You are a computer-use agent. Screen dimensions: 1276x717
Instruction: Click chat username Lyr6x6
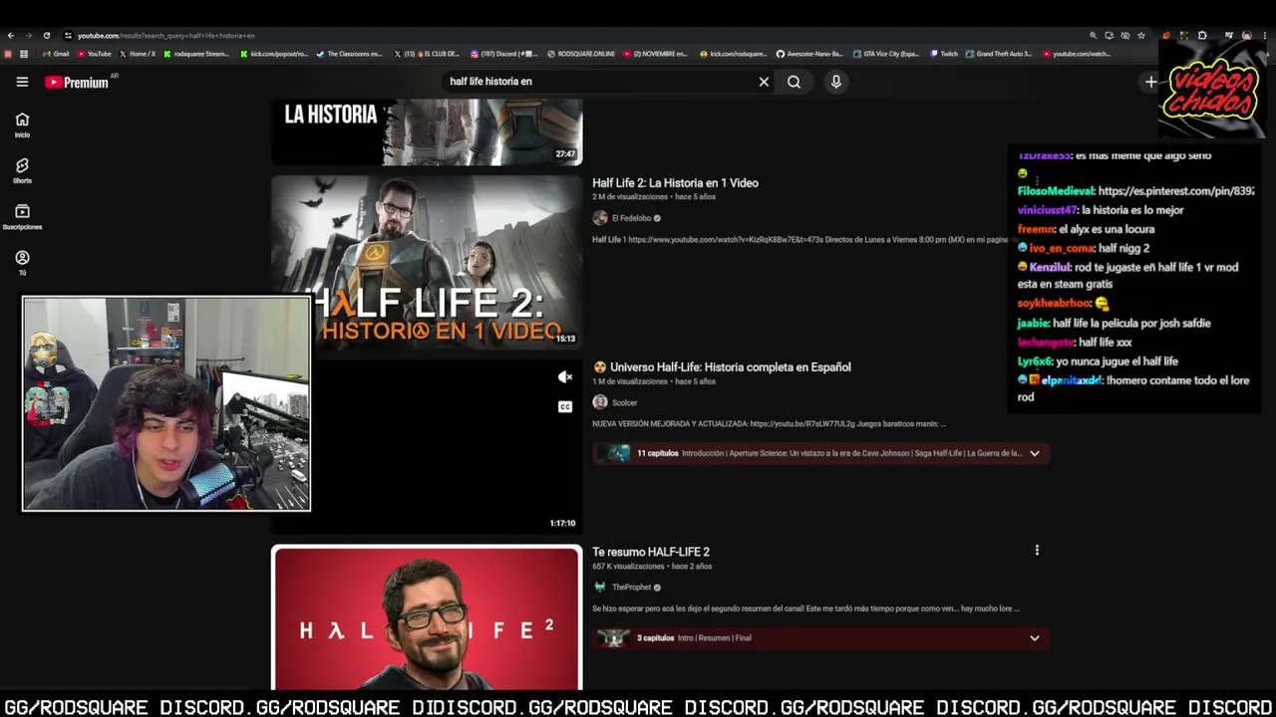(x=1036, y=361)
